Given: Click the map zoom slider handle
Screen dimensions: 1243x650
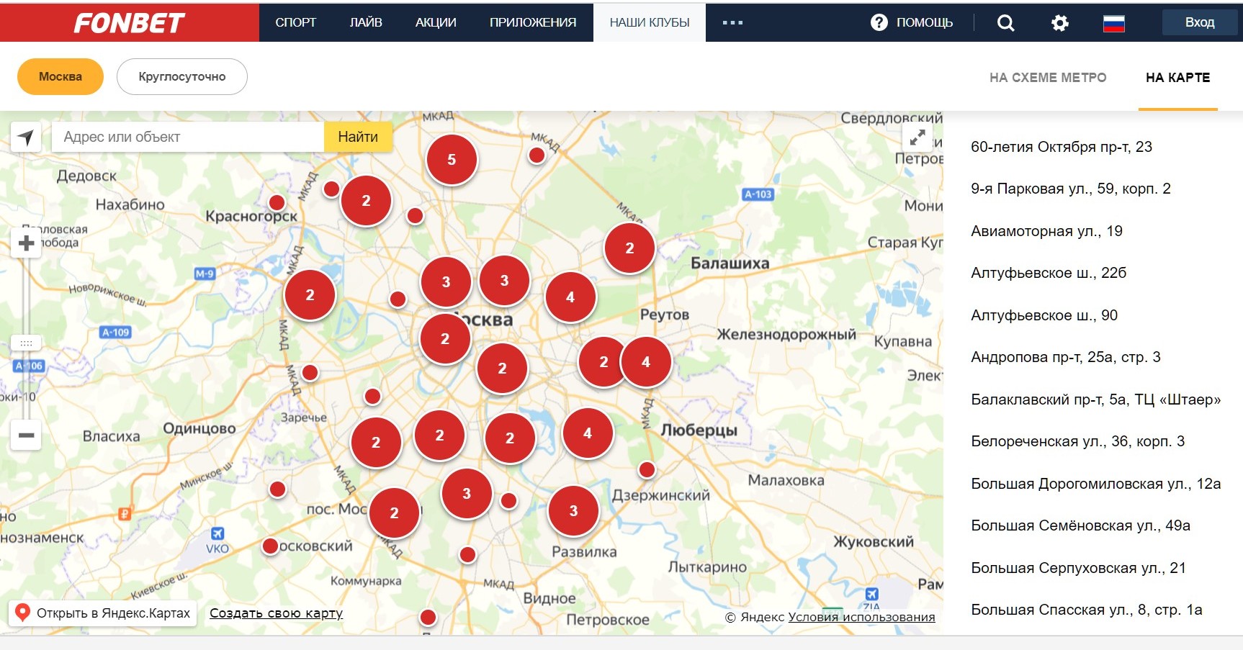Looking at the screenshot, I should click(x=26, y=343).
